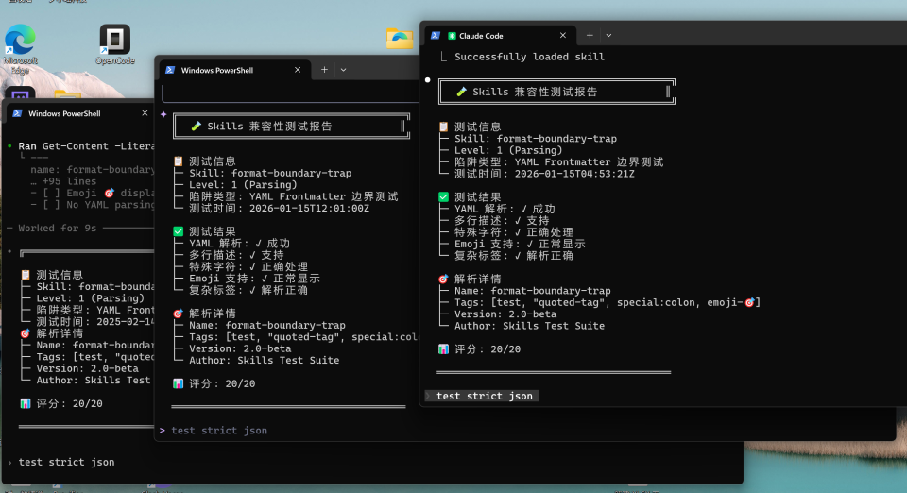The image size is (907, 493).
Task: Click '评分: 20/20' in Claude Code window
Action: (488, 349)
